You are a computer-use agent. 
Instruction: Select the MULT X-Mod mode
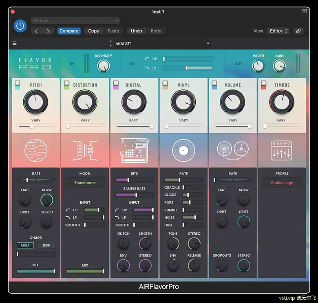pos(25,245)
